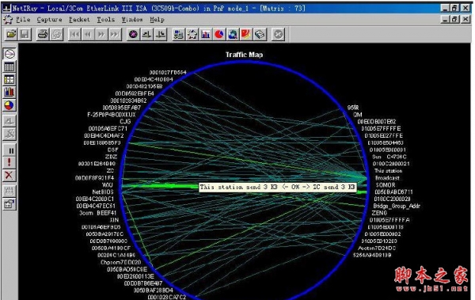
Task: Select the 'F-25P0P4BCDXKUX' host label
Action: [x=112, y=115]
